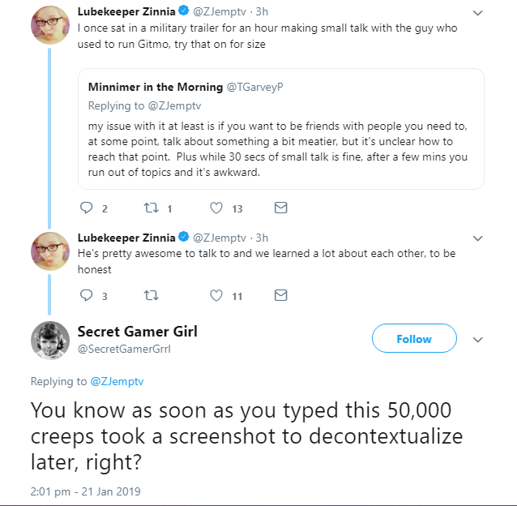Click Zinnia's avatar on the first tweet
The image size is (517, 506).
click(50, 25)
